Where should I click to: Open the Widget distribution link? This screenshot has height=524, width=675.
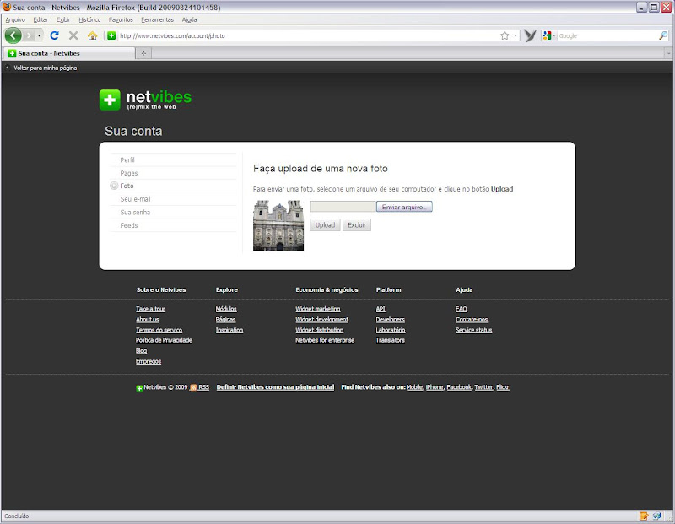click(x=320, y=330)
